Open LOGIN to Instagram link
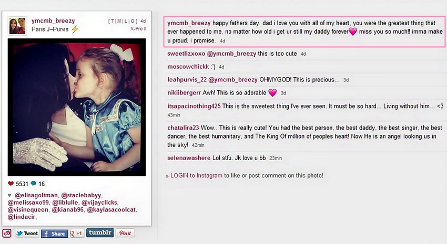The width and height of the screenshot is (447, 244). point(196,175)
